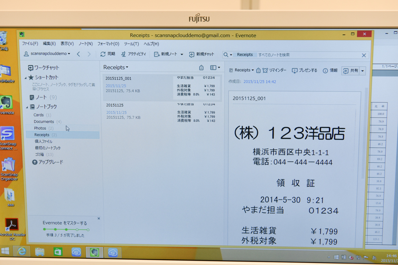Select note 20151125_001 in list
This screenshot has width=398, height=265.
pos(162,88)
